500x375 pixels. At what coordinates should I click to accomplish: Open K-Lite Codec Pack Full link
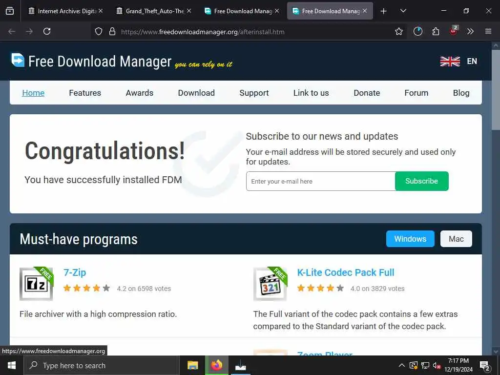[346, 272]
